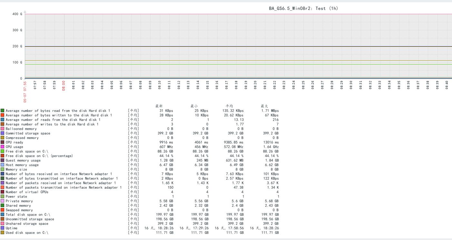Click the Uptime legend color swatch
This screenshot has height=240, width=452.
tap(2, 228)
